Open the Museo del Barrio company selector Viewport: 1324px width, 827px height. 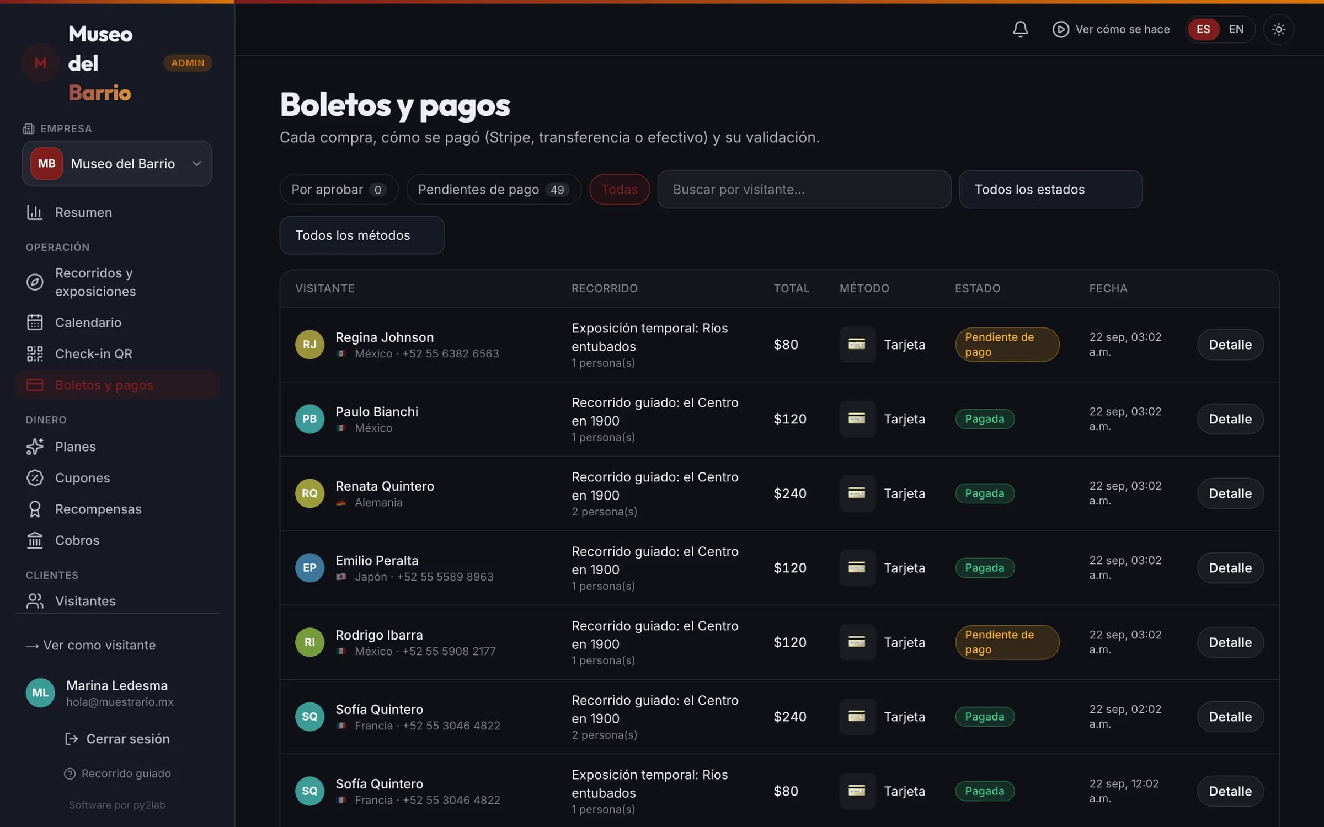[117, 164]
